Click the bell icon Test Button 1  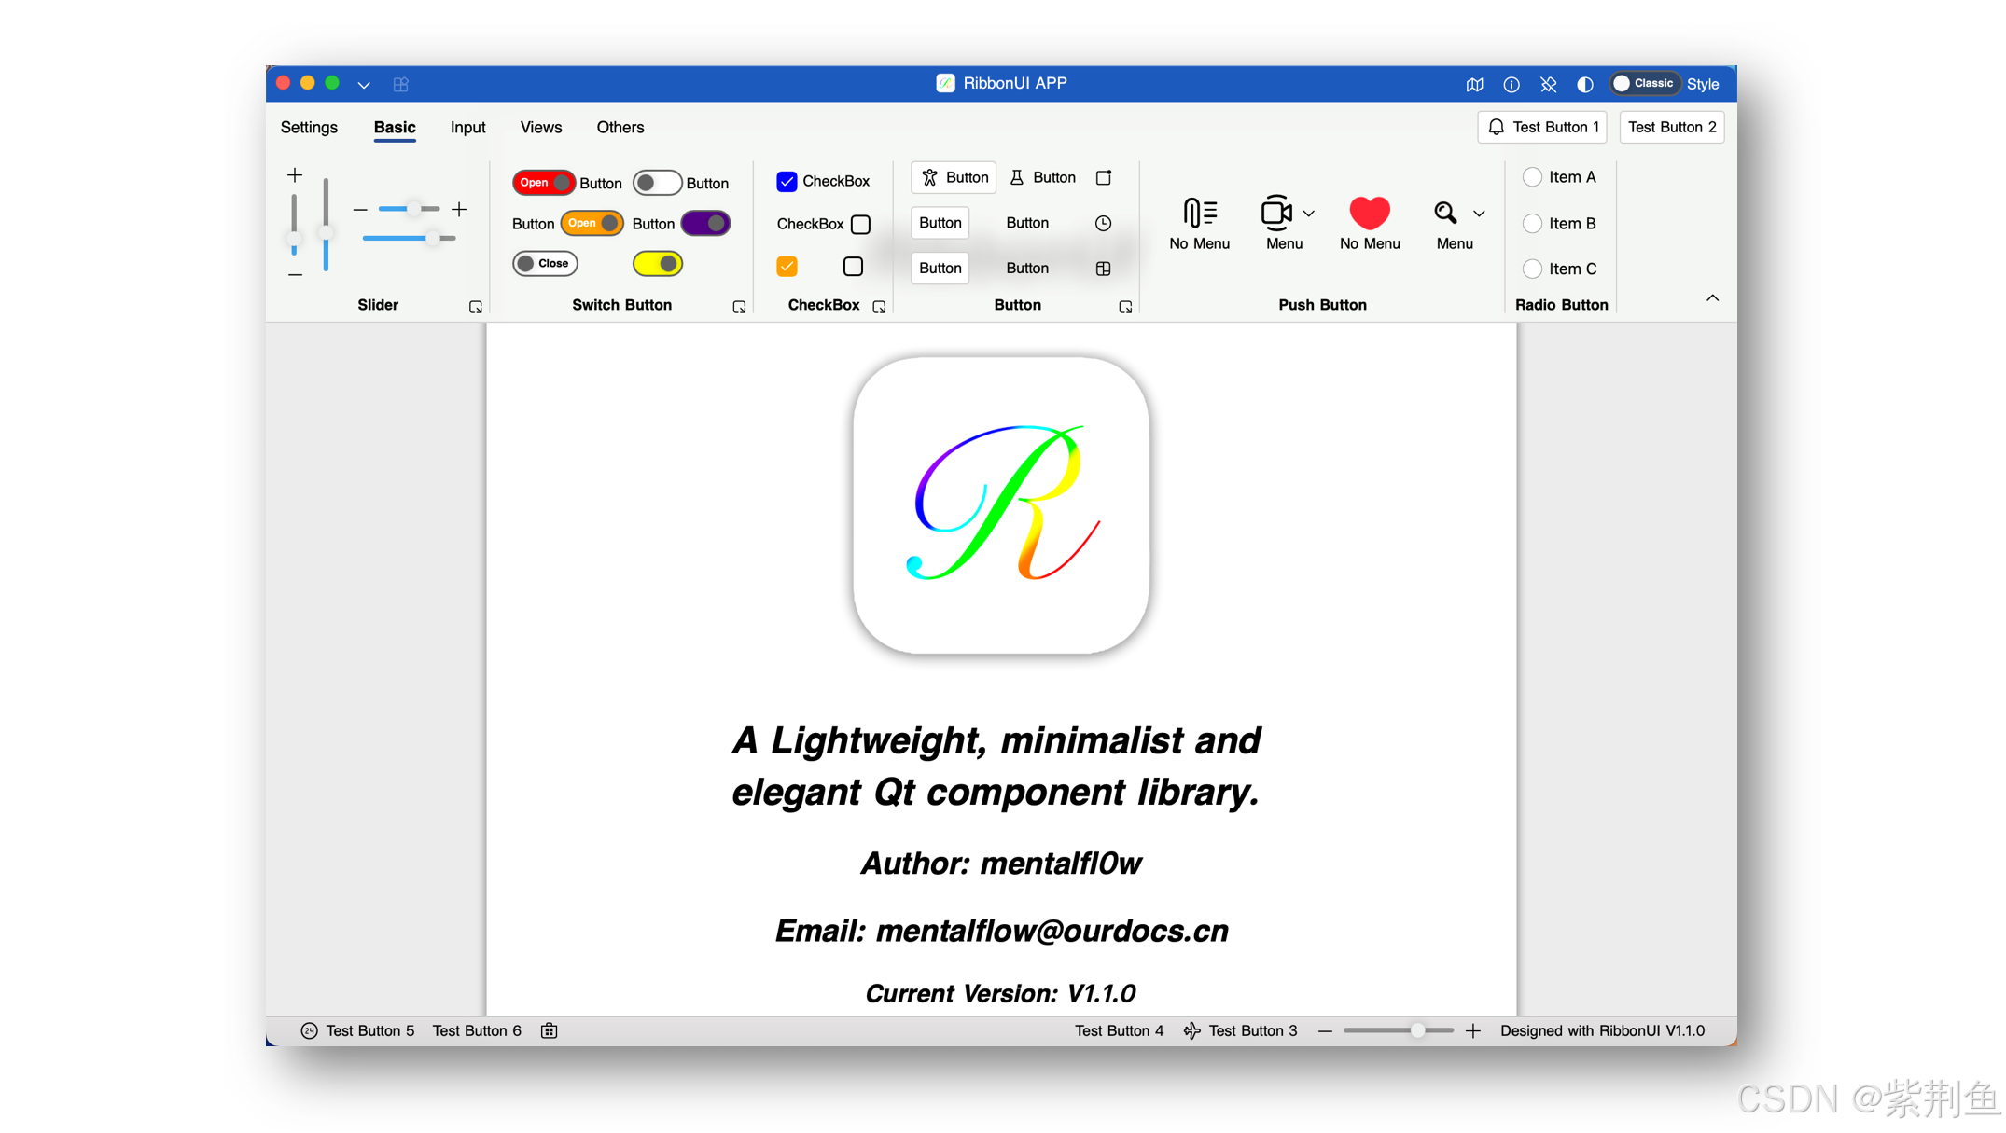click(x=1541, y=127)
